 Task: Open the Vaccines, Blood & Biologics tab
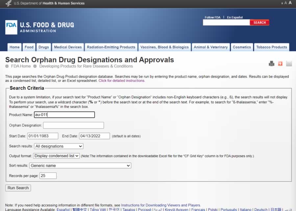tap(164, 47)
